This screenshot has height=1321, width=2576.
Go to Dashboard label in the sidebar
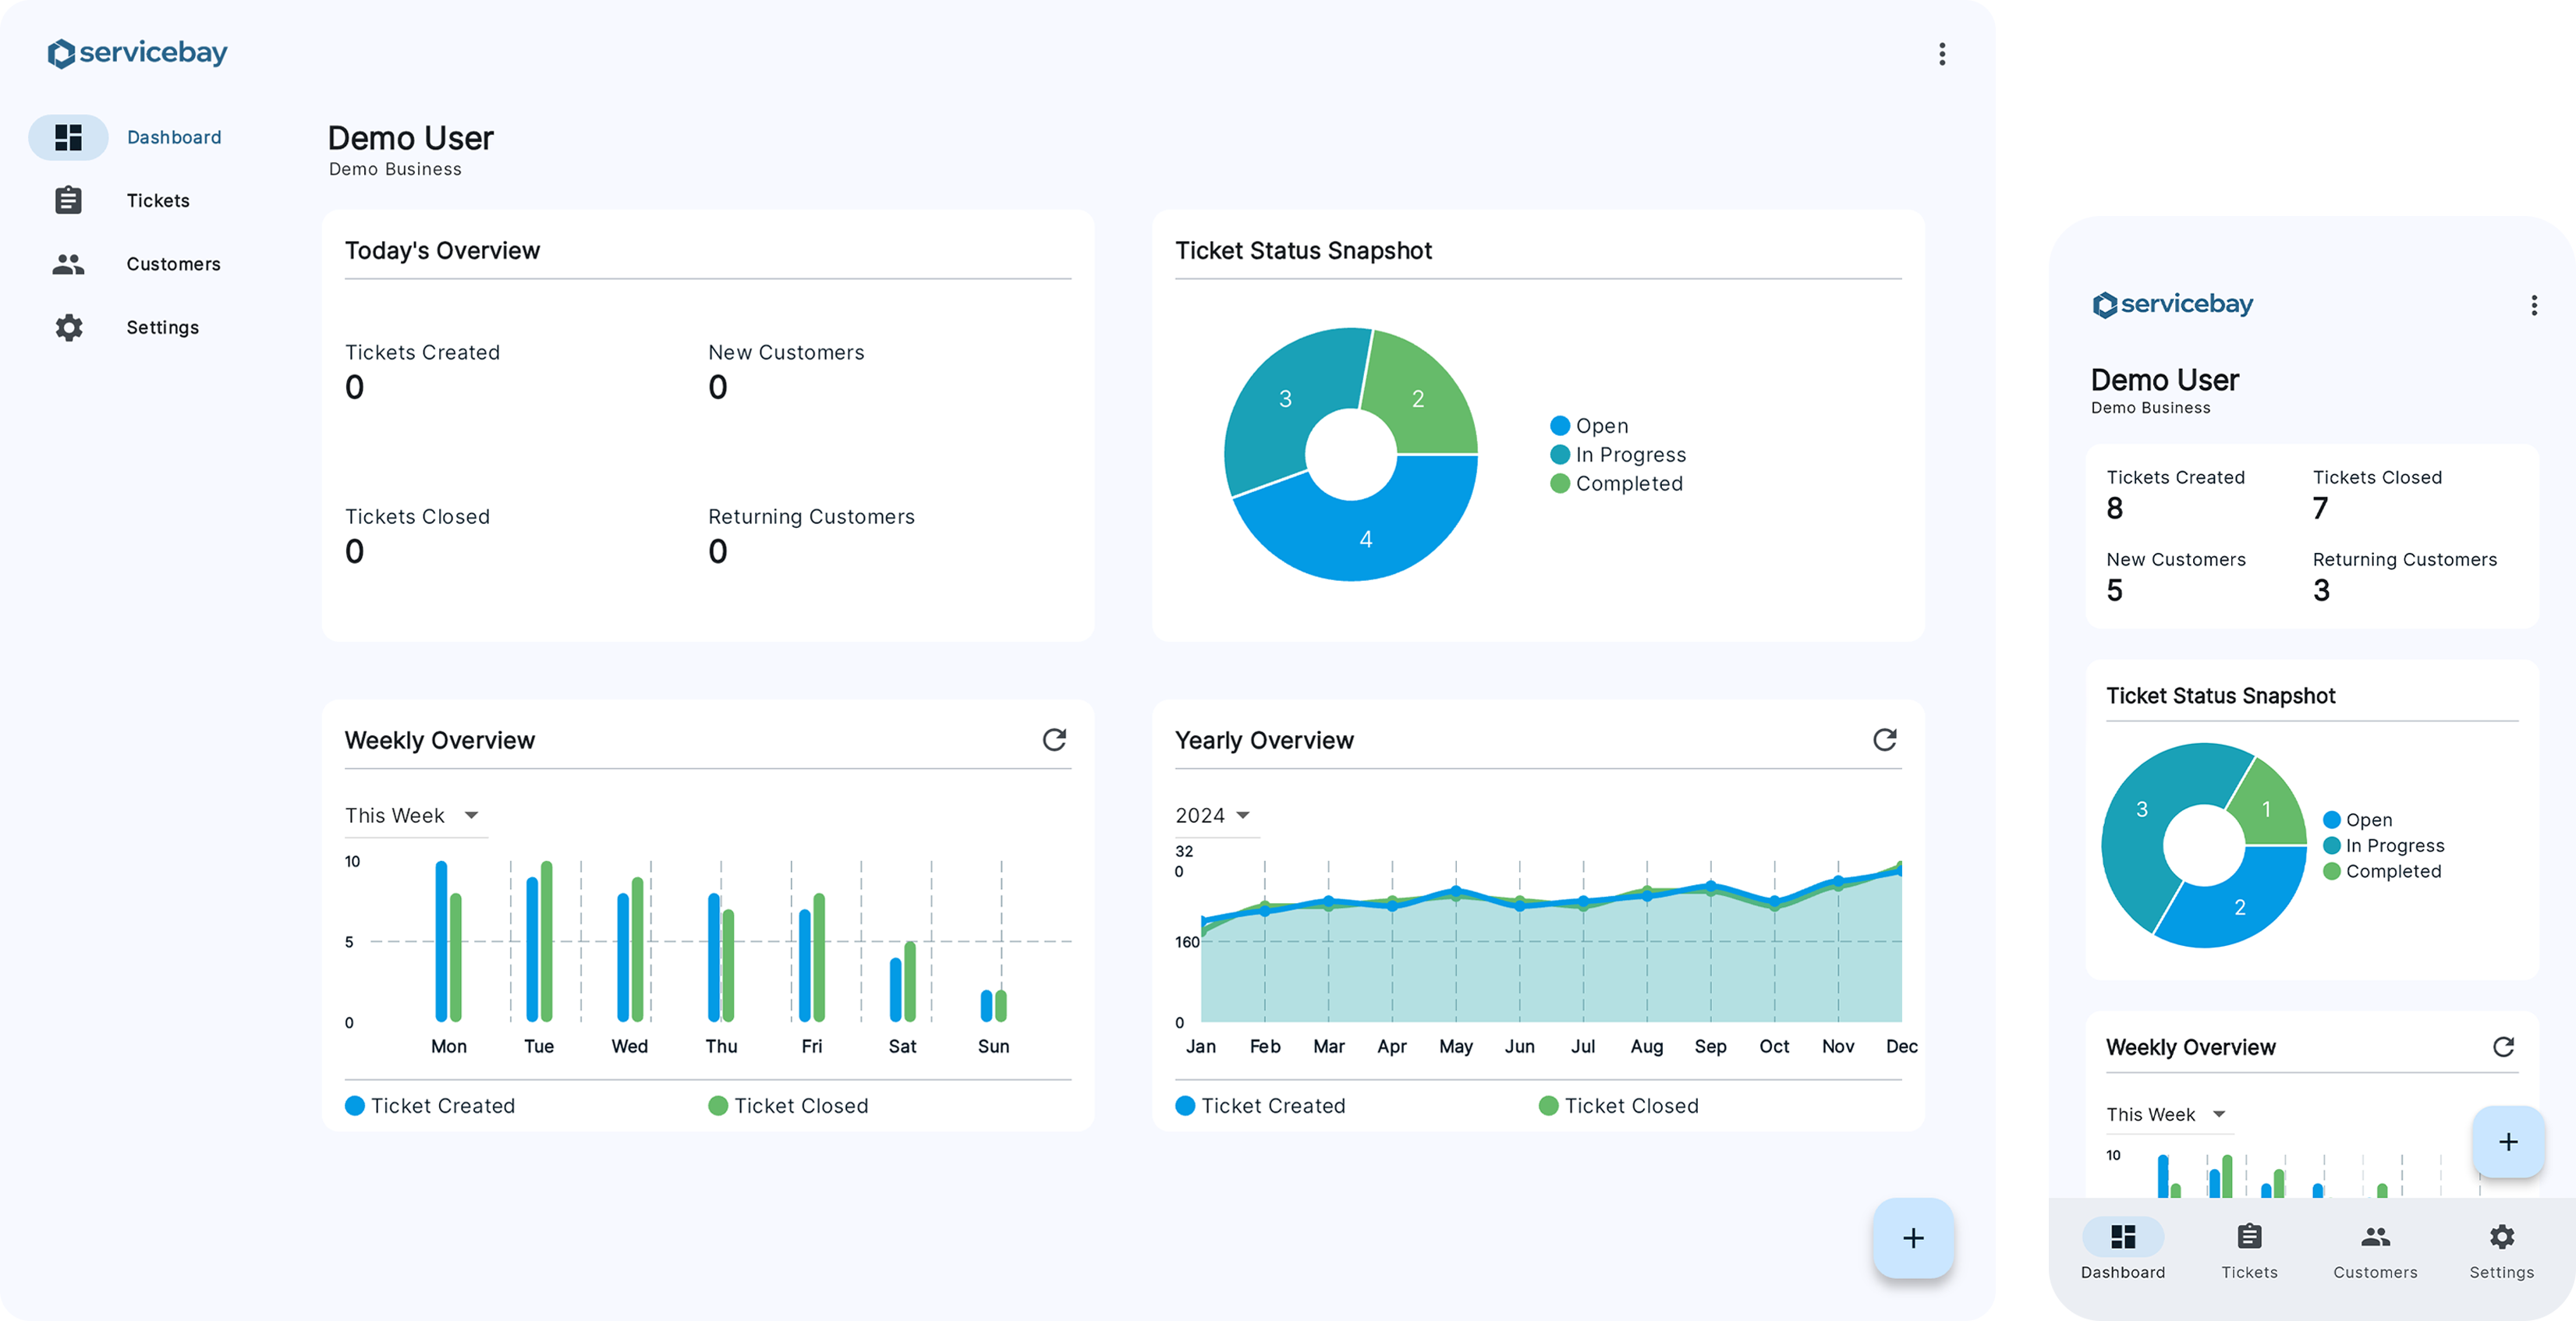(x=174, y=137)
